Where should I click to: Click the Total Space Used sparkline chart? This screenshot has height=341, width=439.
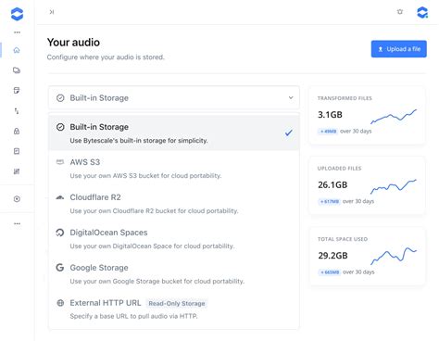tap(394, 256)
